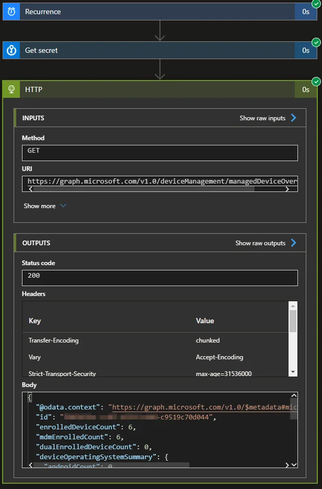Viewport: 322px width, 489px height.
Task: Select the Strict-Transport-Security header key
Action: (62, 373)
